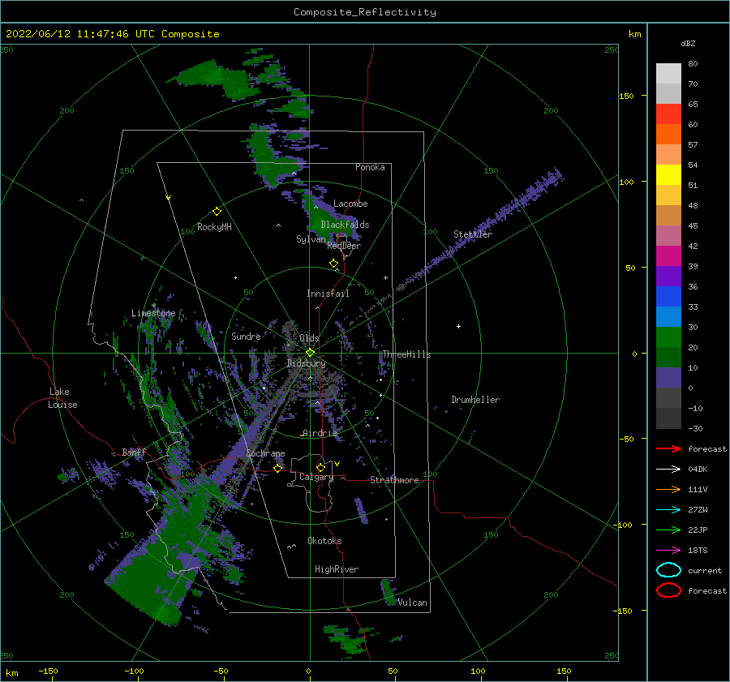Click the RedDeer city label

pos(344,246)
